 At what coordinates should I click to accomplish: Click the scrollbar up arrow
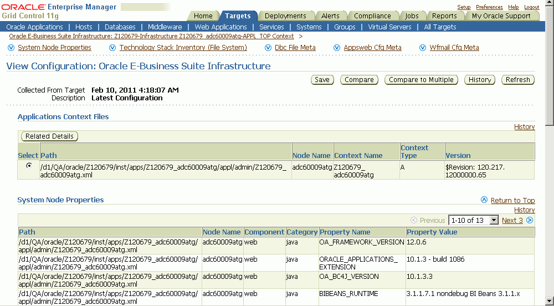[x=550, y=3]
